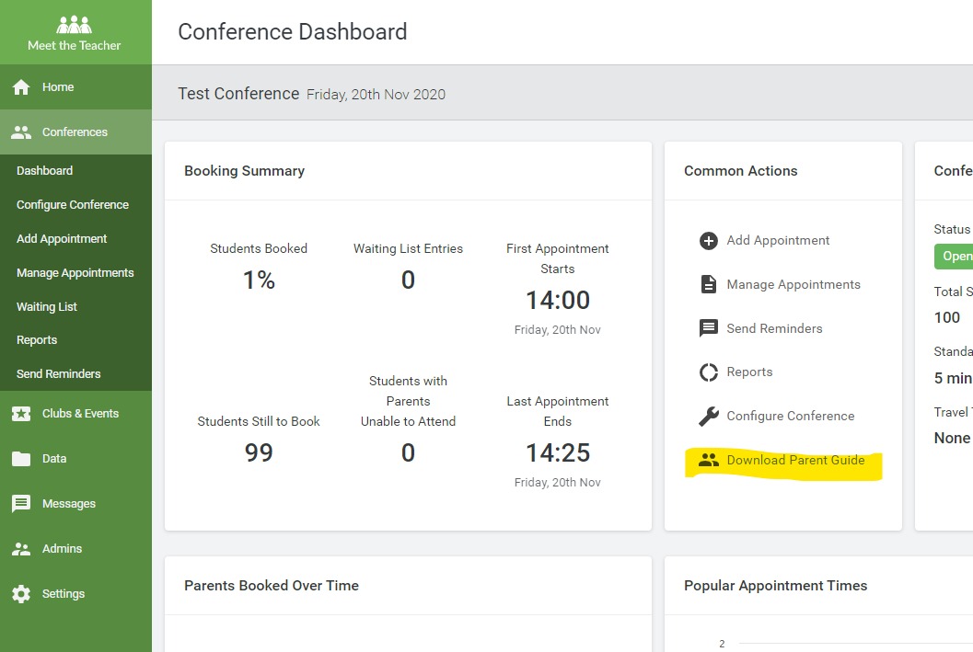Click the Common Actions heading
973x652 pixels.
coord(741,171)
